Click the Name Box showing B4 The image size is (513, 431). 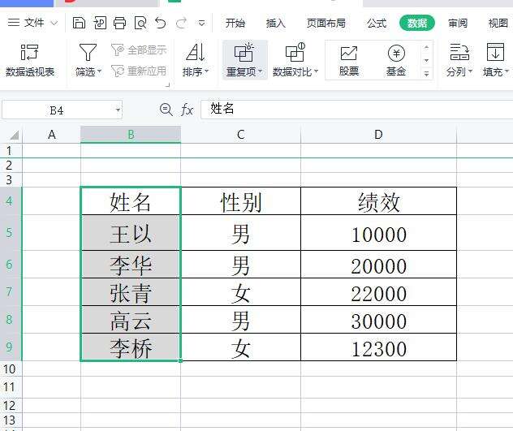[56, 110]
